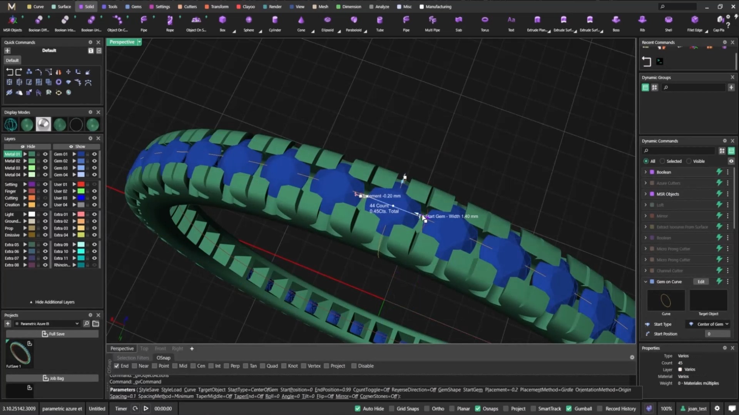Open the Gems menu tab
739x415 pixels.
pyautogui.click(x=133, y=7)
